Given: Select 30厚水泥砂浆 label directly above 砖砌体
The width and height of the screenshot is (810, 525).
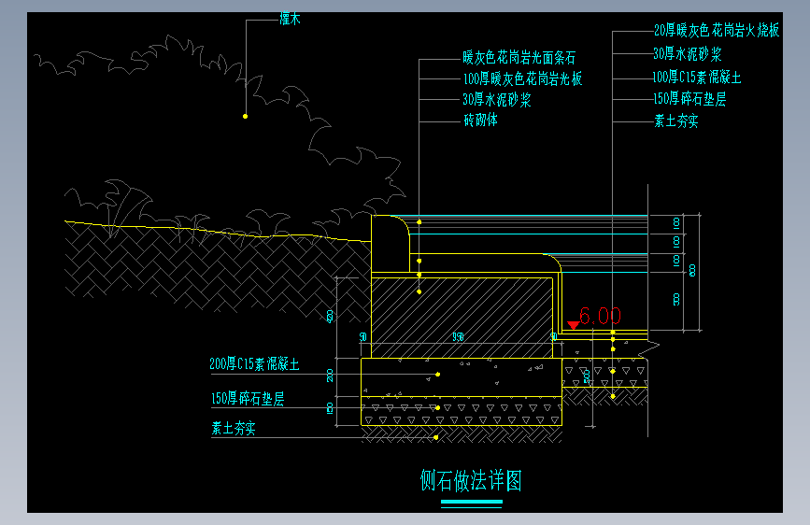Looking at the screenshot, I should tap(496, 100).
